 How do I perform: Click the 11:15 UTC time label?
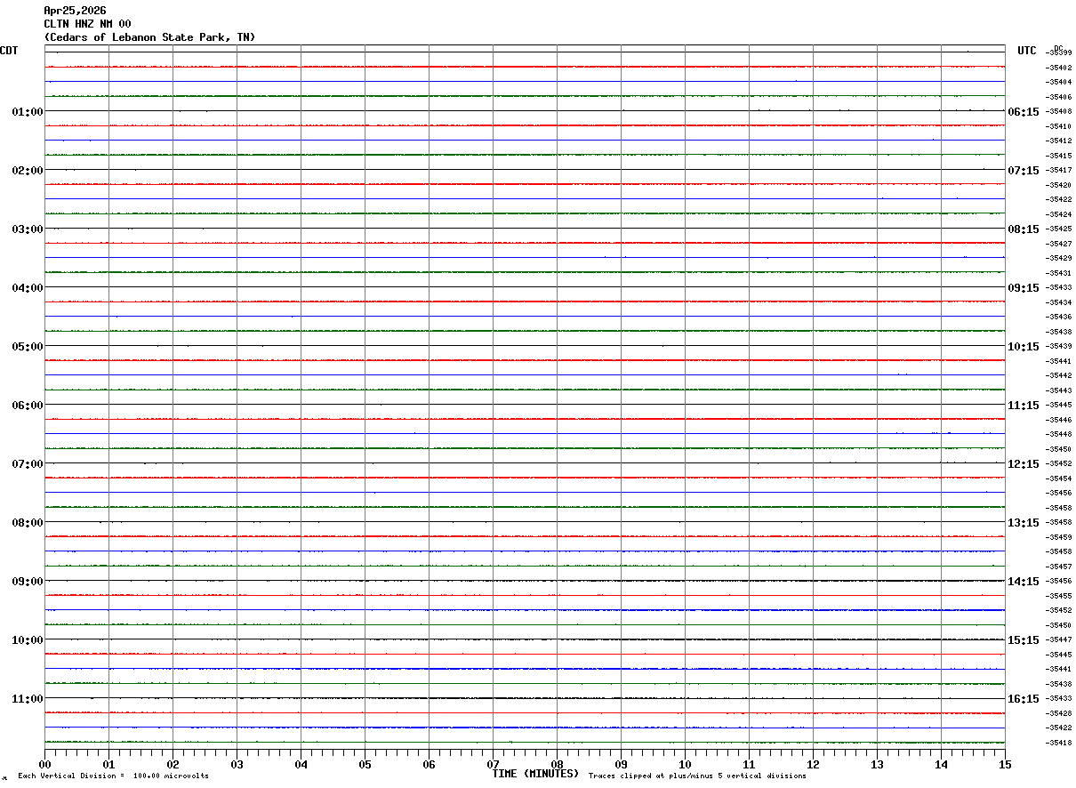point(1023,405)
